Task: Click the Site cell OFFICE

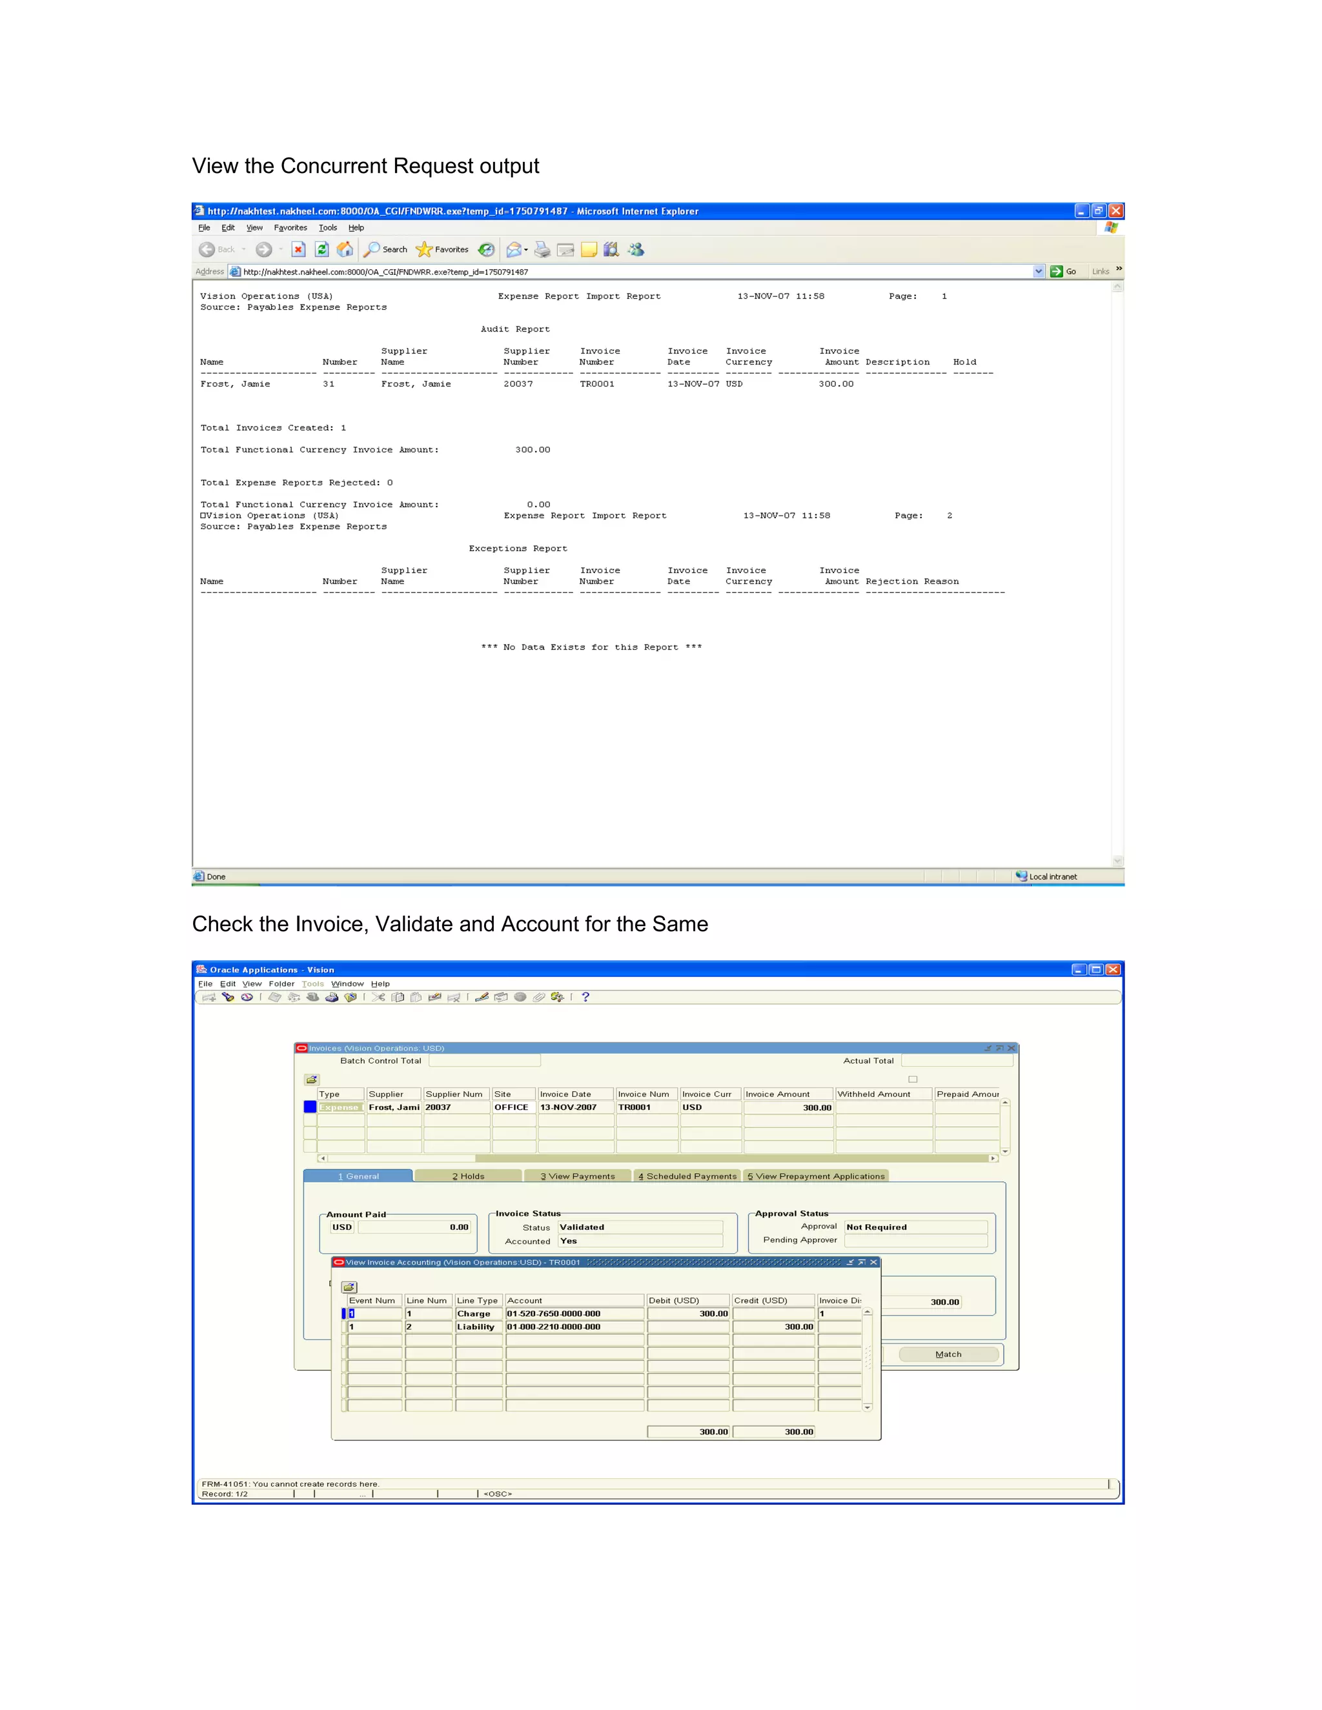Action: (514, 1107)
